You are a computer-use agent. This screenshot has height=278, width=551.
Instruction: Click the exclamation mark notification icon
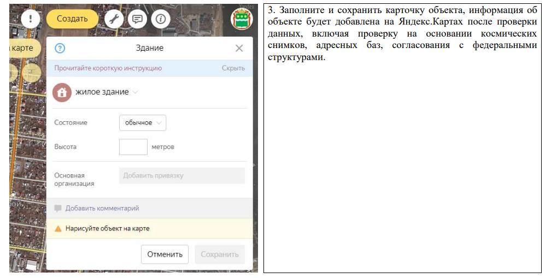click(31, 19)
